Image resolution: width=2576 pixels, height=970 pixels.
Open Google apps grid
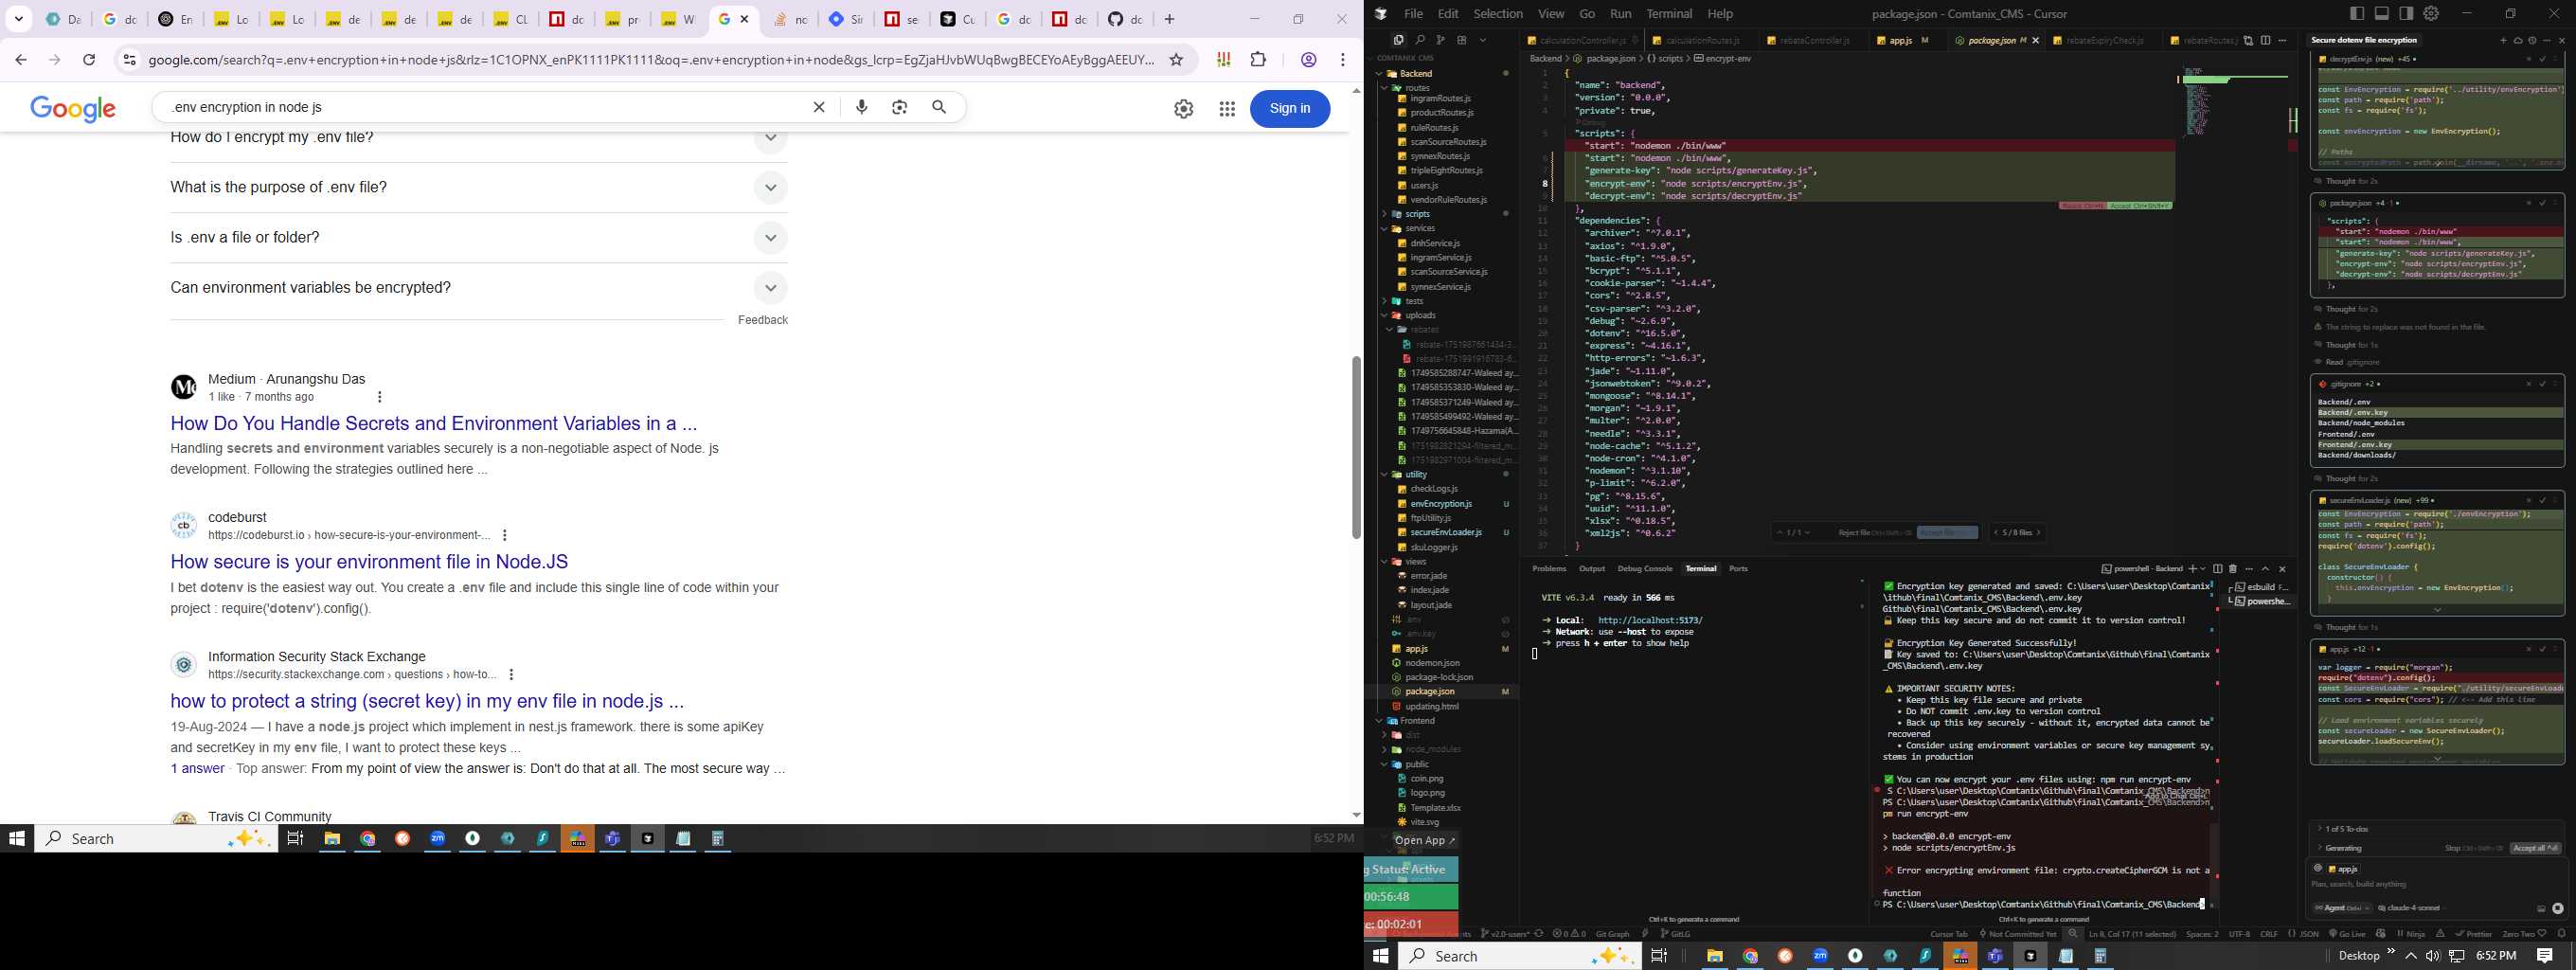pos(1227,109)
